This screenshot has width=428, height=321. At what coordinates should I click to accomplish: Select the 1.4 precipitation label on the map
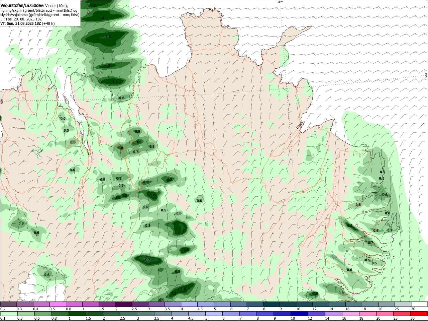[x=101, y=18]
